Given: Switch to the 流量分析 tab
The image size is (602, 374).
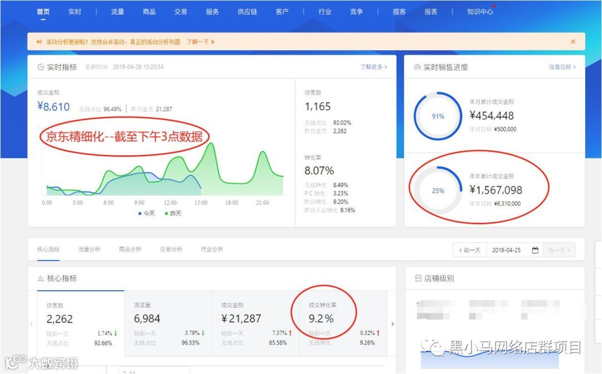Looking at the screenshot, I should pyautogui.click(x=89, y=249).
